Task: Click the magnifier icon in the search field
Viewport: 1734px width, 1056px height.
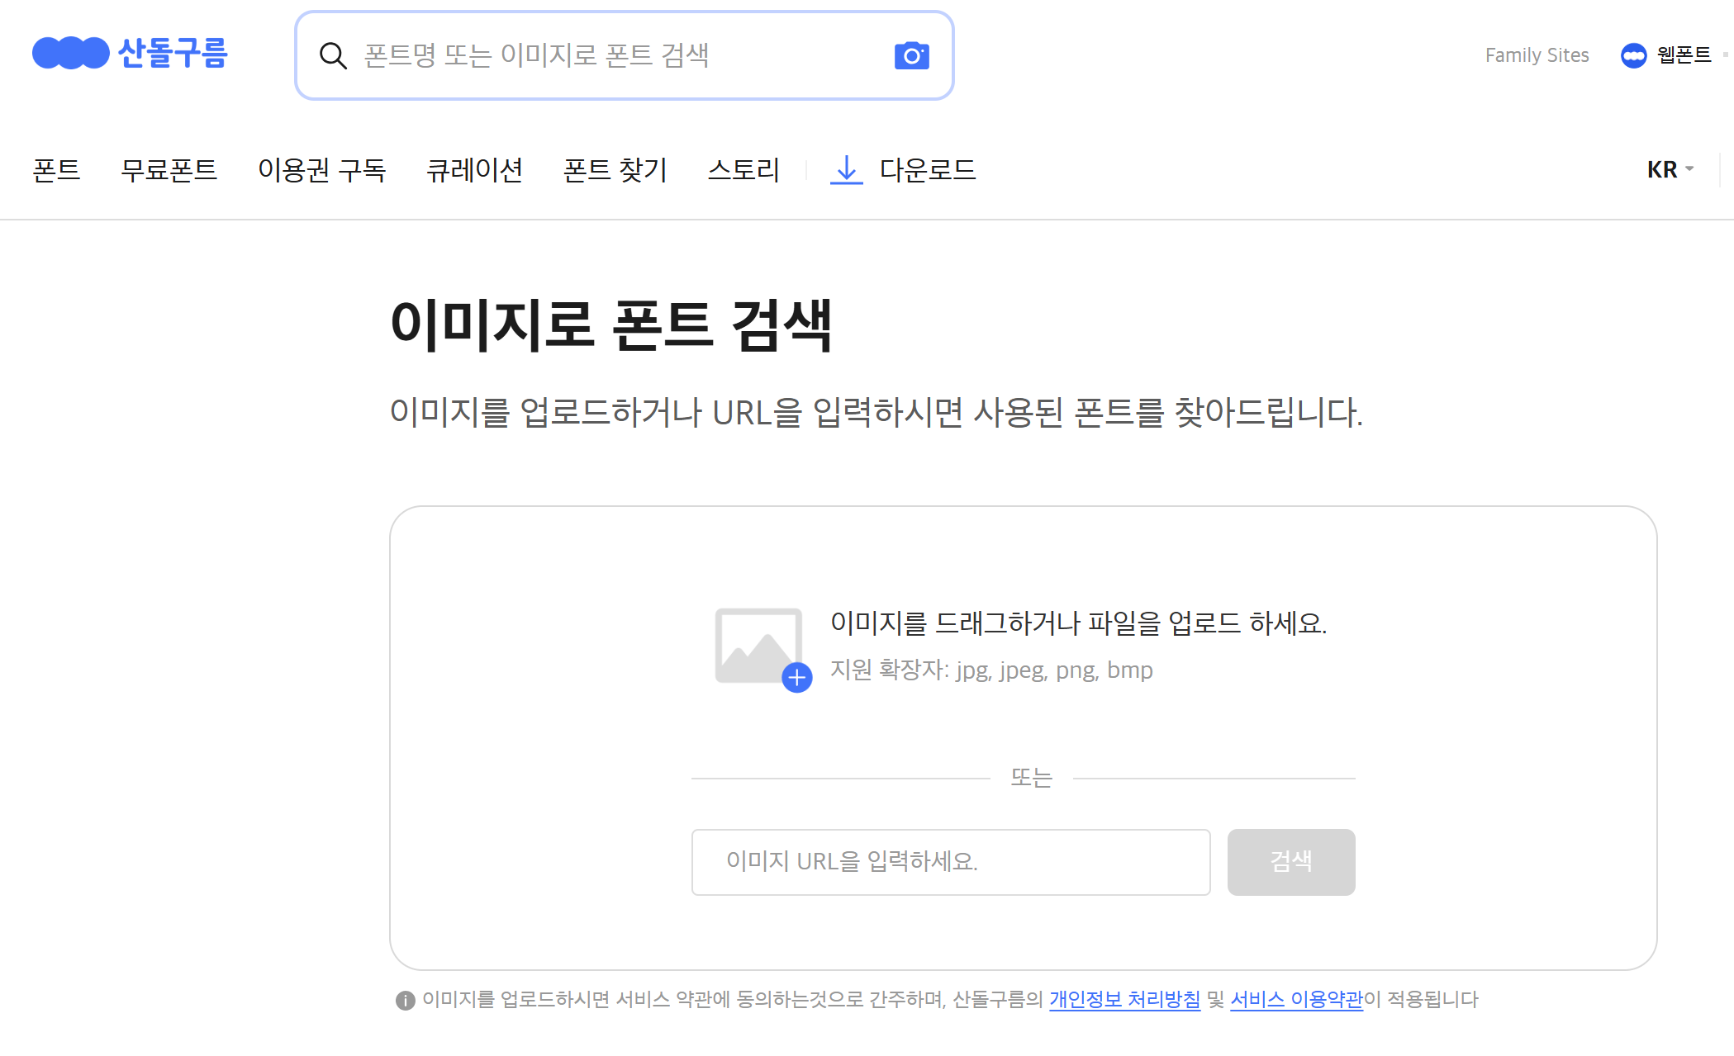Action: click(333, 55)
